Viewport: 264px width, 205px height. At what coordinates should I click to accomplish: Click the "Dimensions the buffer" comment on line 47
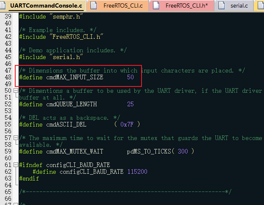(132, 70)
